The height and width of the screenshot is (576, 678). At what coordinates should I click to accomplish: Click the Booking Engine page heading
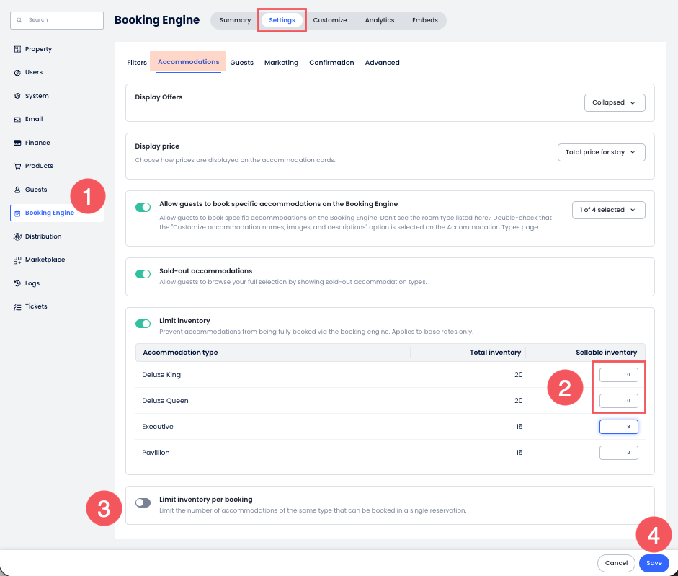coord(157,20)
